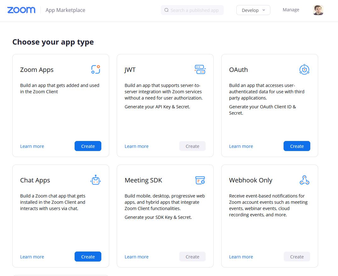Viewport: 338px width, 276px height.
Task: Open Learn more for Webhook Only
Action: pos(241,257)
